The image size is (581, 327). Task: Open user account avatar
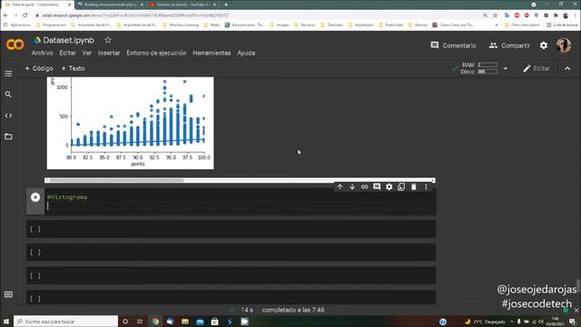564,45
